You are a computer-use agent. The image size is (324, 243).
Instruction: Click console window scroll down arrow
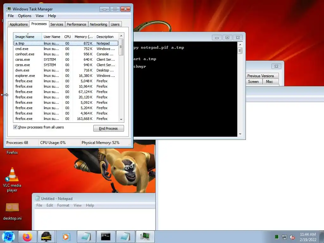coord(240,134)
